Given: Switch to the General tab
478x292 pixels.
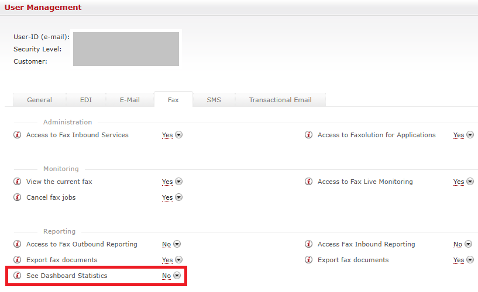Looking at the screenshot, I should pos(39,100).
